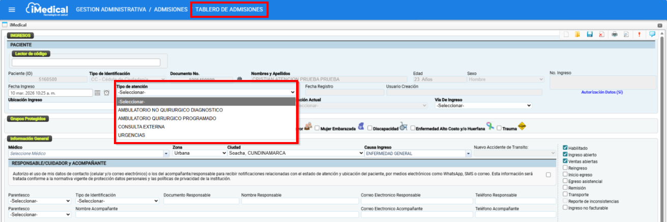The height and width of the screenshot is (222, 667).
Task: Open calendar picker beside Fecha Ingreso
Action: pos(97,93)
